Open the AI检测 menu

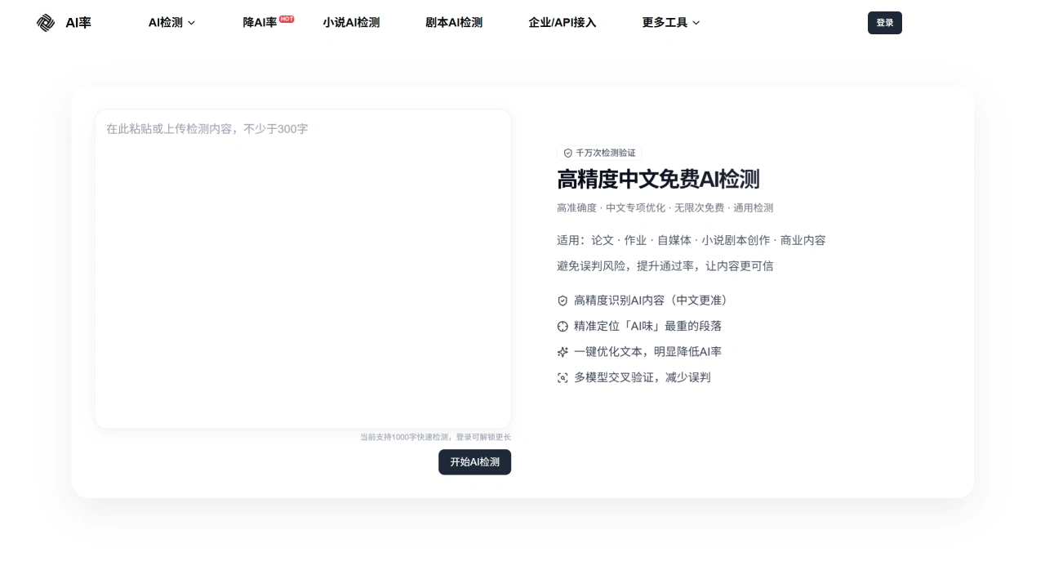pos(171,23)
